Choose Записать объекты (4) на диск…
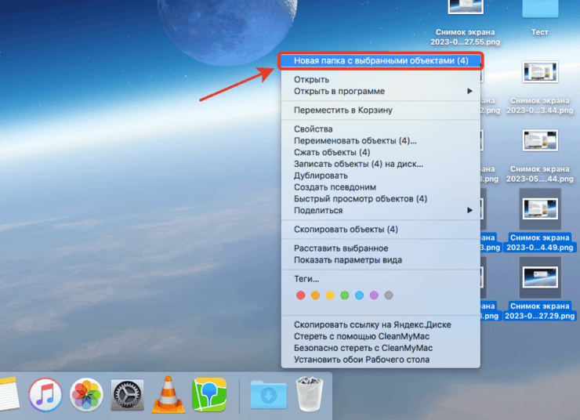 tap(381, 164)
